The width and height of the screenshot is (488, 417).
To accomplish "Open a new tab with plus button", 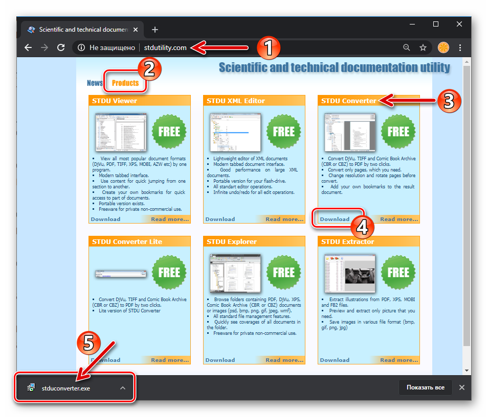I will [155, 30].
